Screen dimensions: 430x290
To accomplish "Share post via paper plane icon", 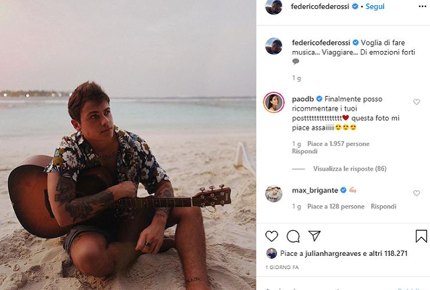I will tap(314, 235).
